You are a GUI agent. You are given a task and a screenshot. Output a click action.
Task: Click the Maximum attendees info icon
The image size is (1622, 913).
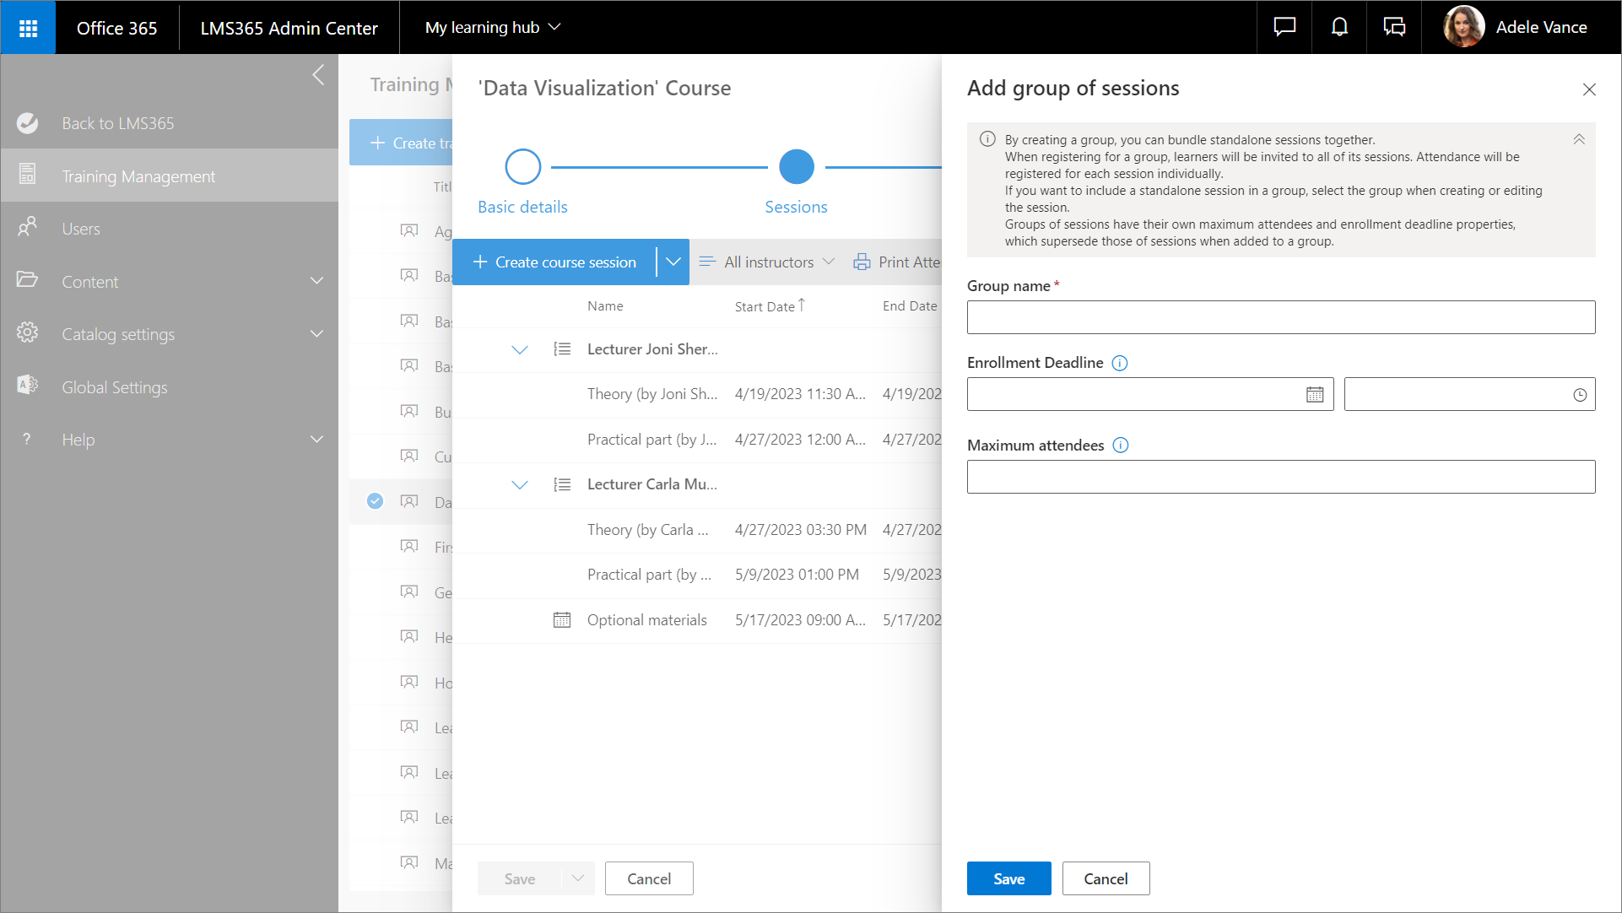(x=1120, y=446)
